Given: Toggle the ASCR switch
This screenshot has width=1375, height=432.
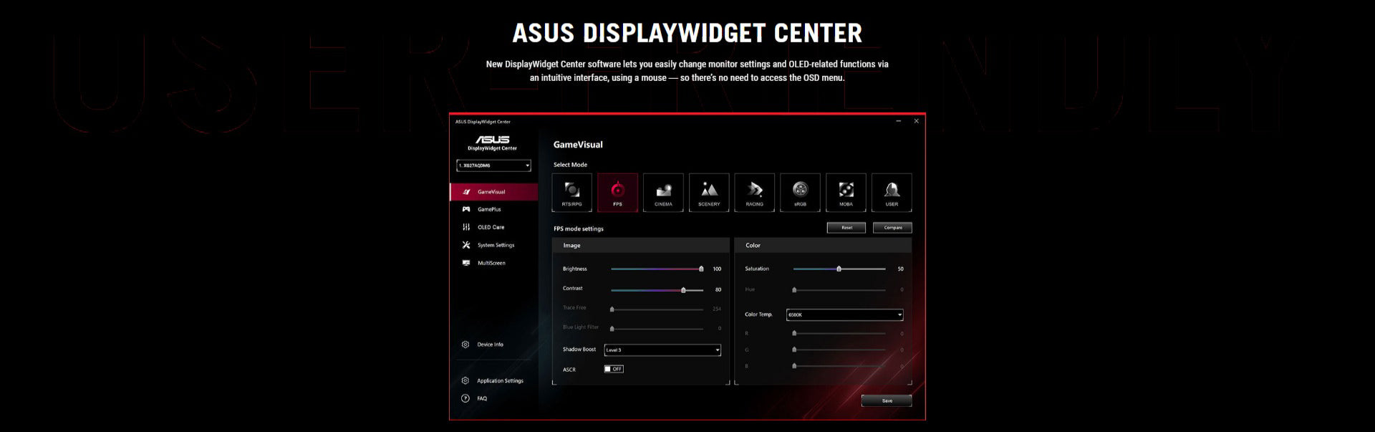Looking at the screenshot, I should [614, 369].
